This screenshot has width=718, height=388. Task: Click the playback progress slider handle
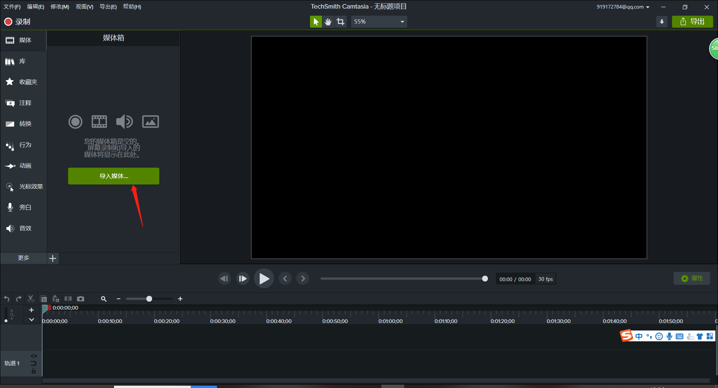[x=485, y=279]
